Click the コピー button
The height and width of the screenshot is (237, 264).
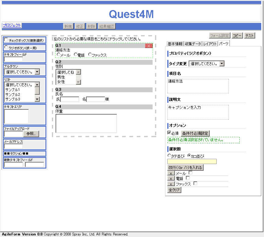(x=237, y=35)
